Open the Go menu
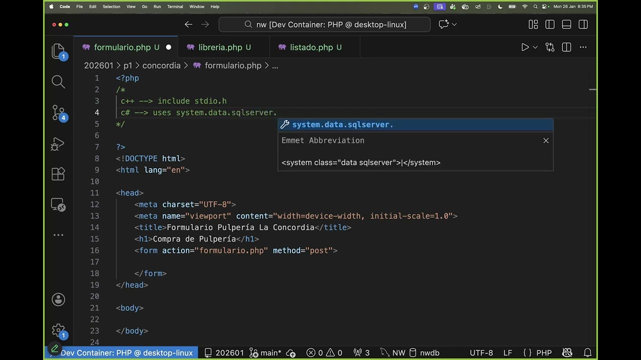The width and height of the screenshot is (641, 360). click(x=144, y=6)
